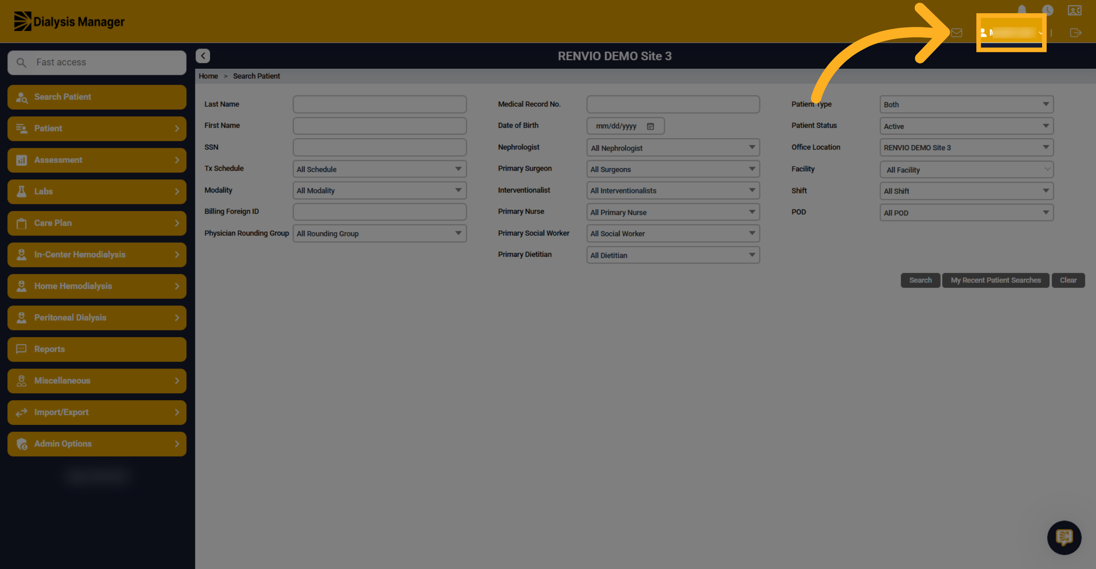Click the Search button
Viewport: 1096px width, 569px height.
point(920,280)
